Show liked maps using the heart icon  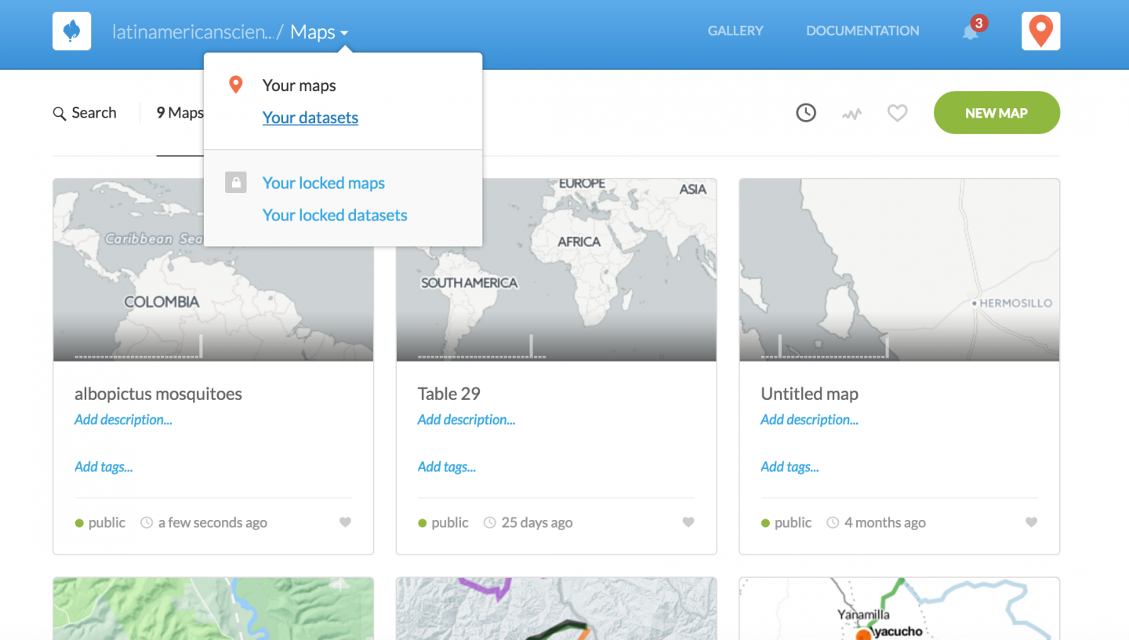(x=897, y=112)
